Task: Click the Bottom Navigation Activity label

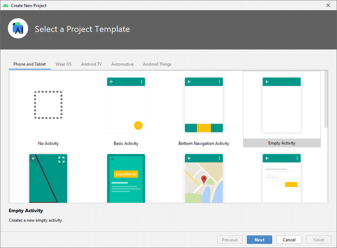Action: coord(204,143)
